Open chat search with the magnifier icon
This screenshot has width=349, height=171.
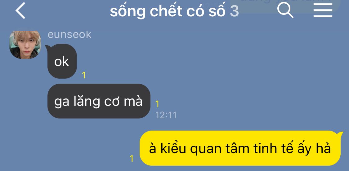click(x=285, y=10)
